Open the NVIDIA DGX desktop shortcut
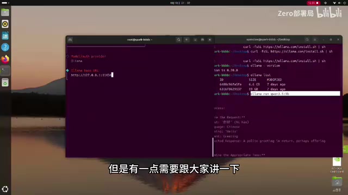348x195 pixels. pos(337,165)
